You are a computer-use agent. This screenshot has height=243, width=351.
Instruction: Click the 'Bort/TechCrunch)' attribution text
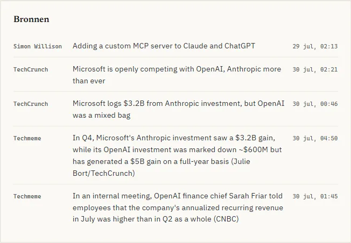coord(104,173)
